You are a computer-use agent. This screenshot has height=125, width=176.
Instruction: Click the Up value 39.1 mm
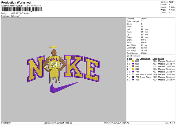pos(144,34)
